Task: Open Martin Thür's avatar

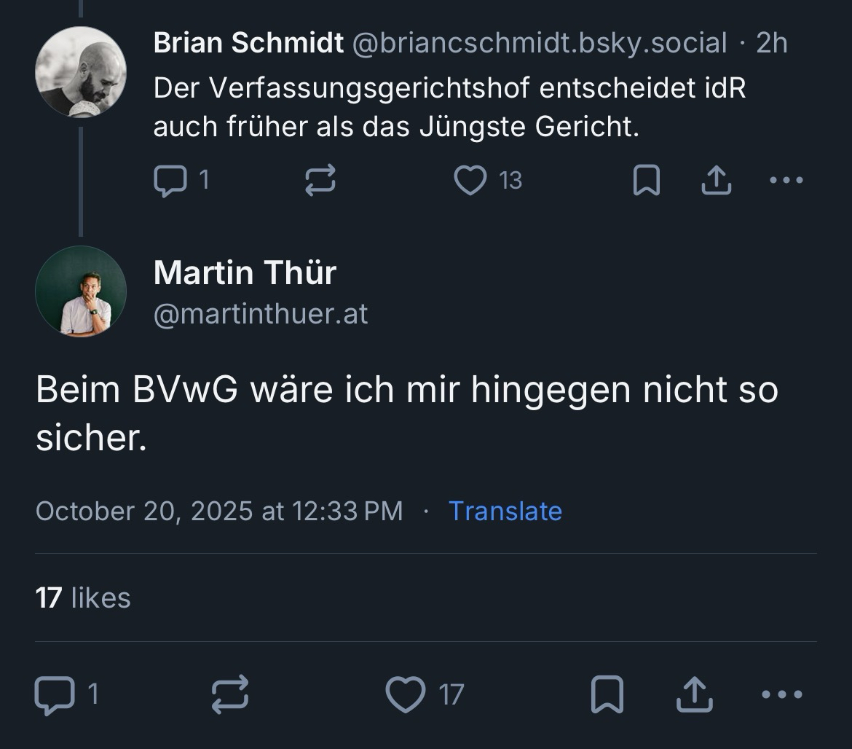Action: [x=81, y=291]
